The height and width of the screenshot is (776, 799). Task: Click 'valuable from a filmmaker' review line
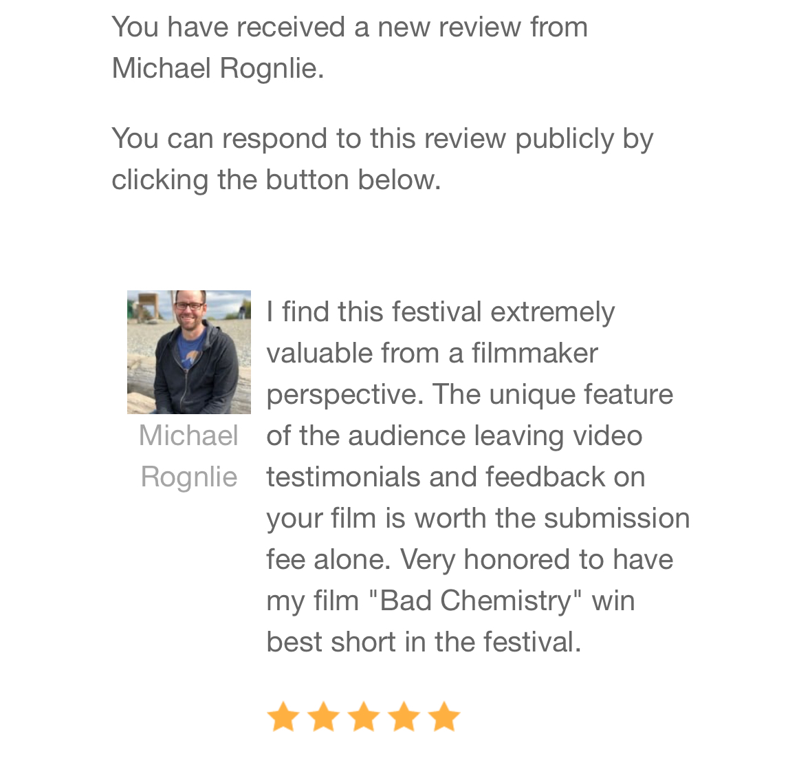432,354
